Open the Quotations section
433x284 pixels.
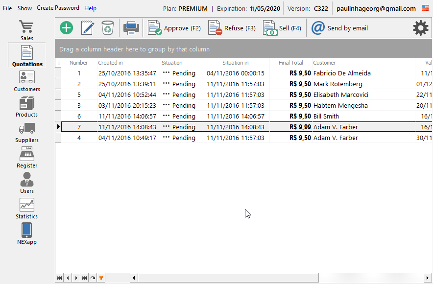pyautogui.click(x=27, y=55)
